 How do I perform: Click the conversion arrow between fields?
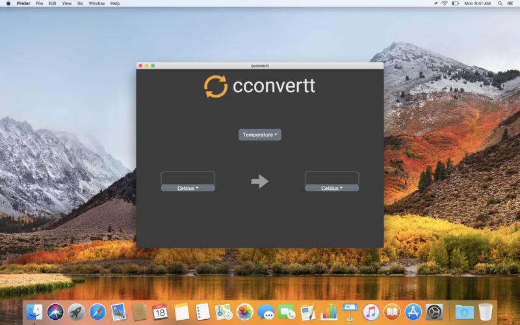pyautogui.click(x=260, y=181)
